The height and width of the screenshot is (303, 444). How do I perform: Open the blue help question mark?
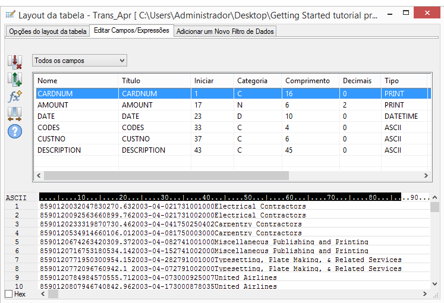pos(14,131)
